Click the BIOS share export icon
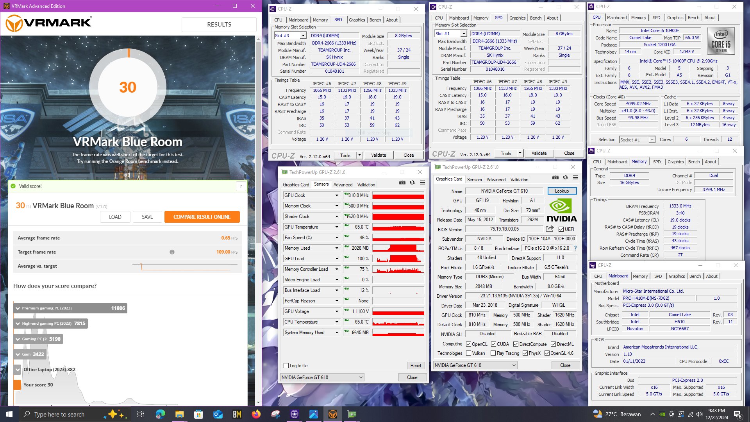The width and height of the screenshot is (750, 422). click(550, 229)
